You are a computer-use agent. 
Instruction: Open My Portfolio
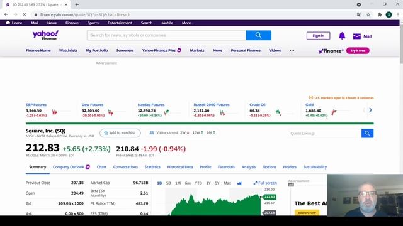97,50
